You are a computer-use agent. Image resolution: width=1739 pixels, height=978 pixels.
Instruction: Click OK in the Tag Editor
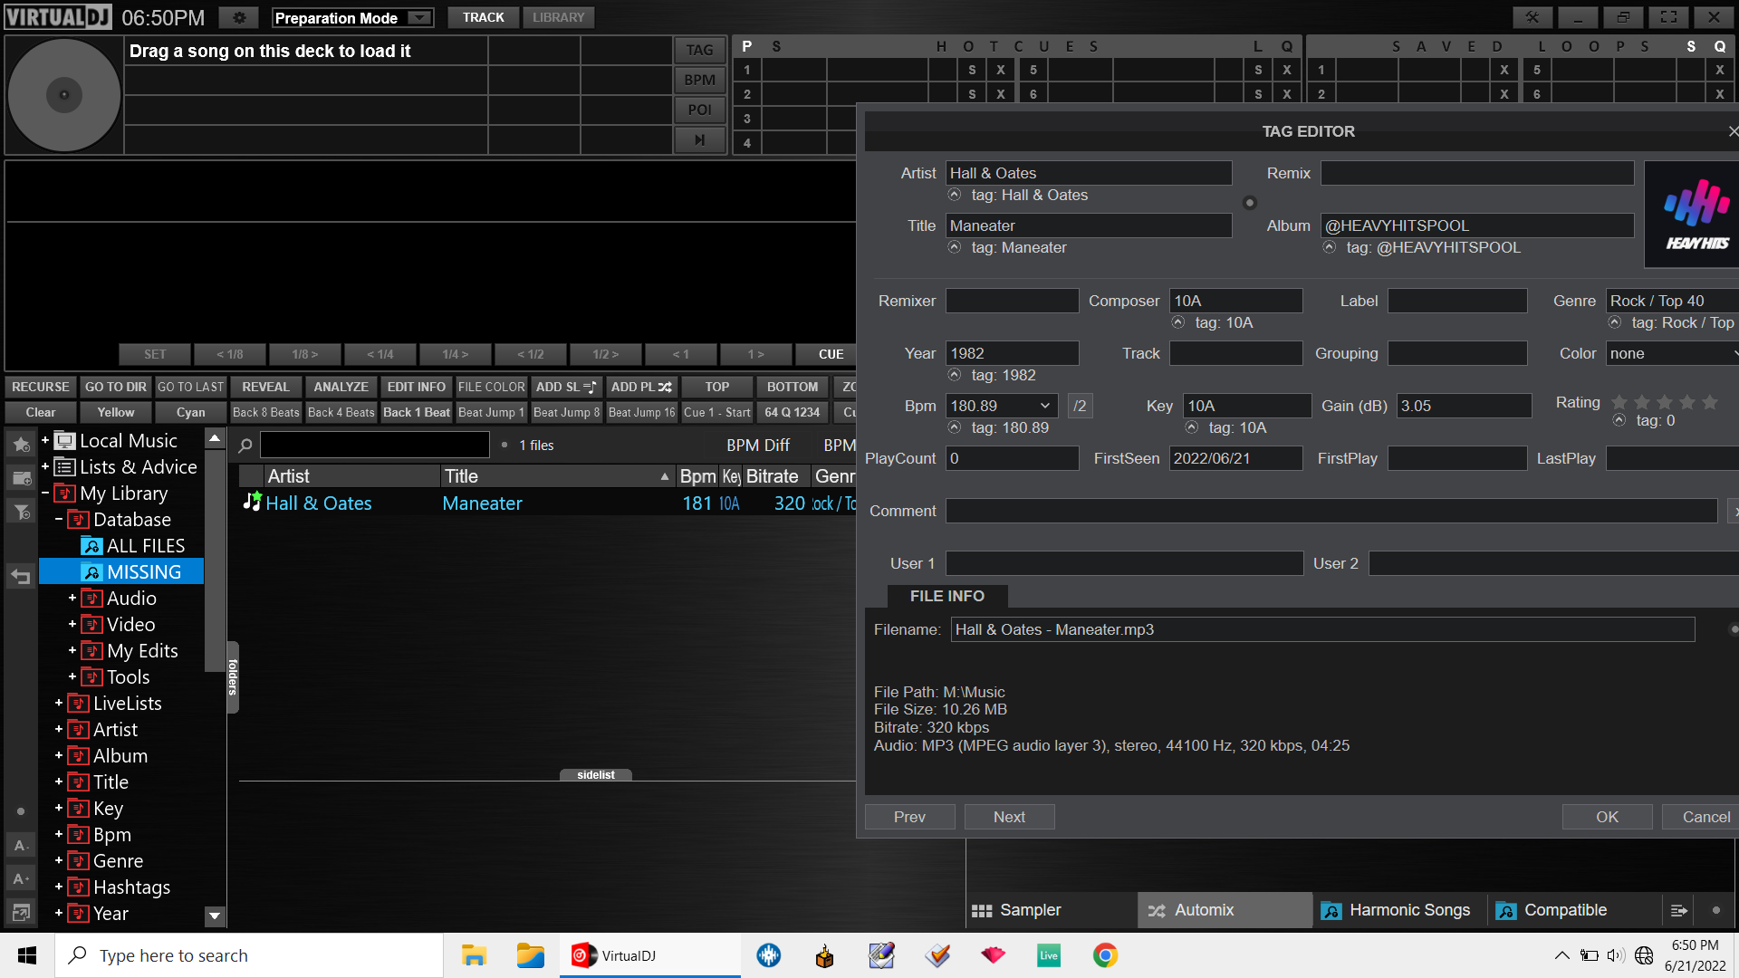tap(1607, 817)
